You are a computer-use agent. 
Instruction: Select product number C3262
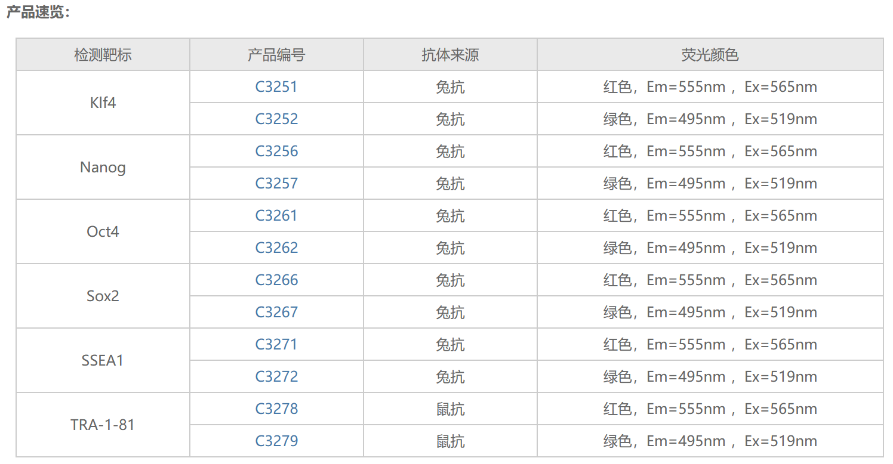tap(276, 248)
